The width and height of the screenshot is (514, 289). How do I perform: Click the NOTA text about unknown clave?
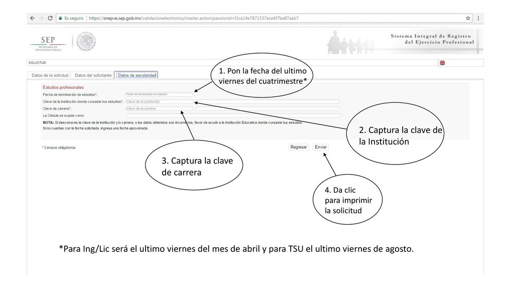click(173, 122)
